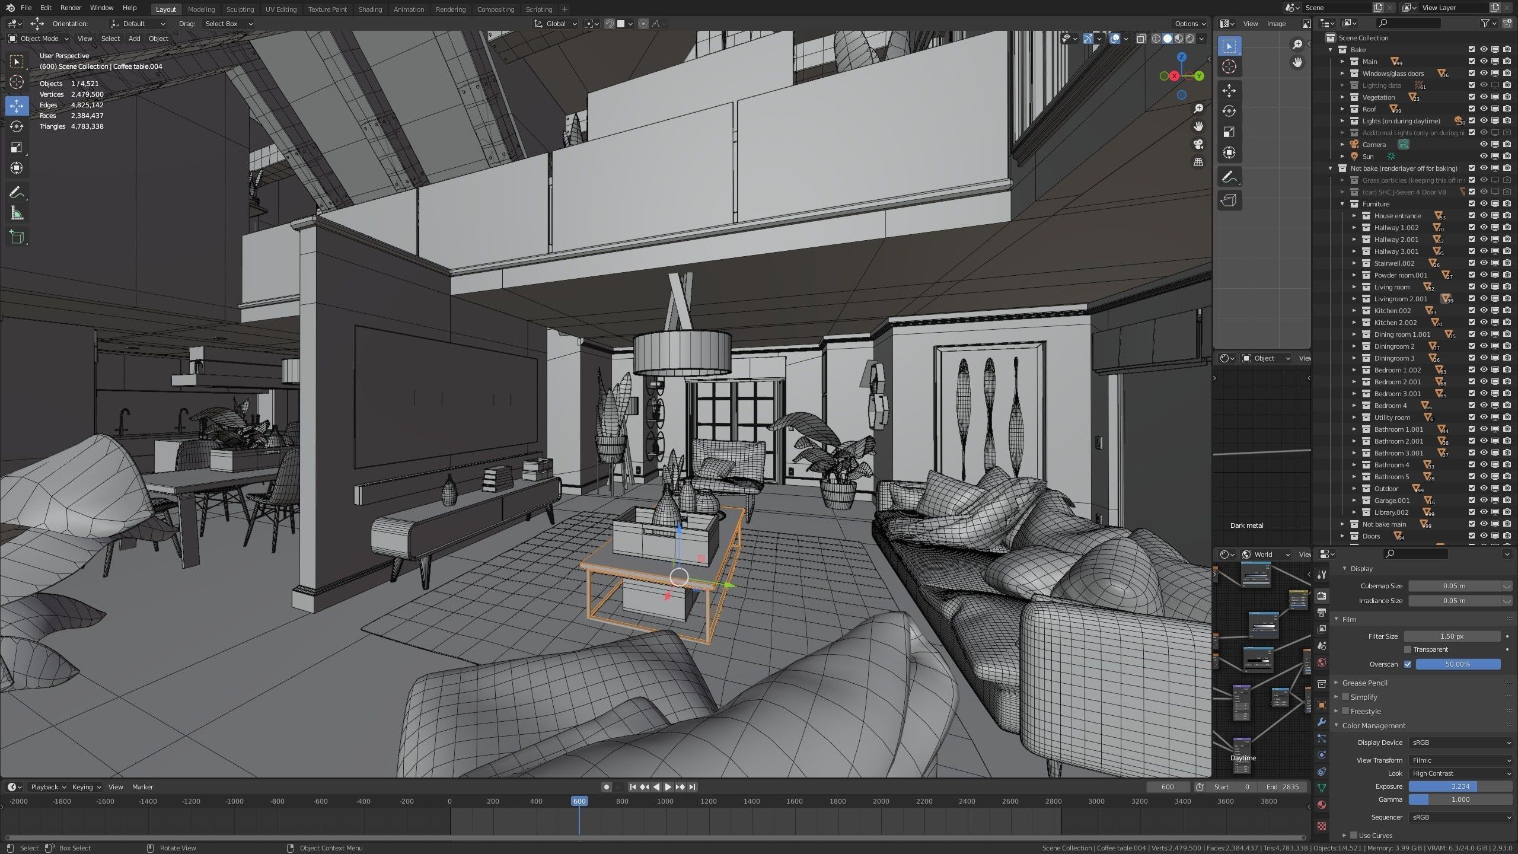Open Render properties tab icon
This screenshot has width=1518, height=854.
point(1322,595)
